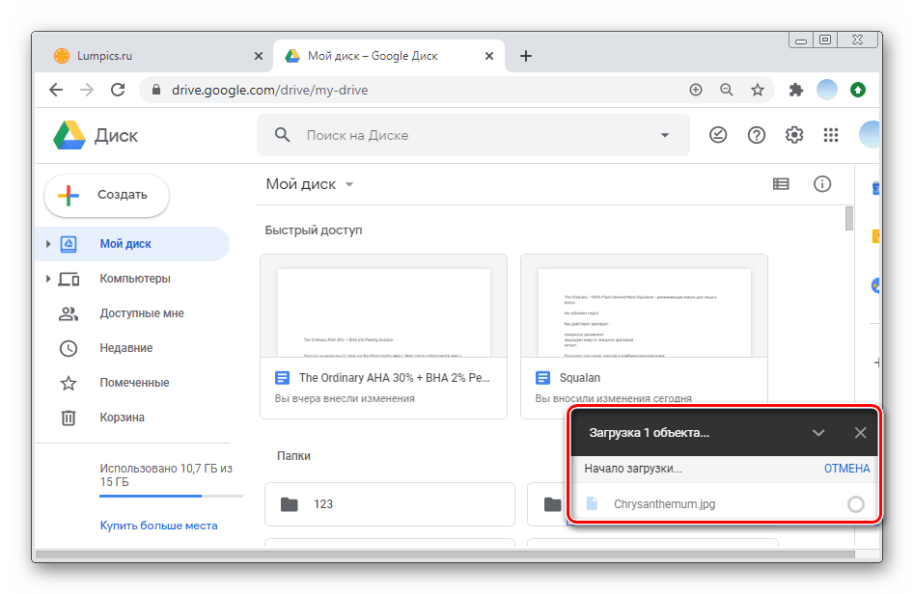
Task: Click the add-ons plus icon in side panel
Action: tap(875, 363)
